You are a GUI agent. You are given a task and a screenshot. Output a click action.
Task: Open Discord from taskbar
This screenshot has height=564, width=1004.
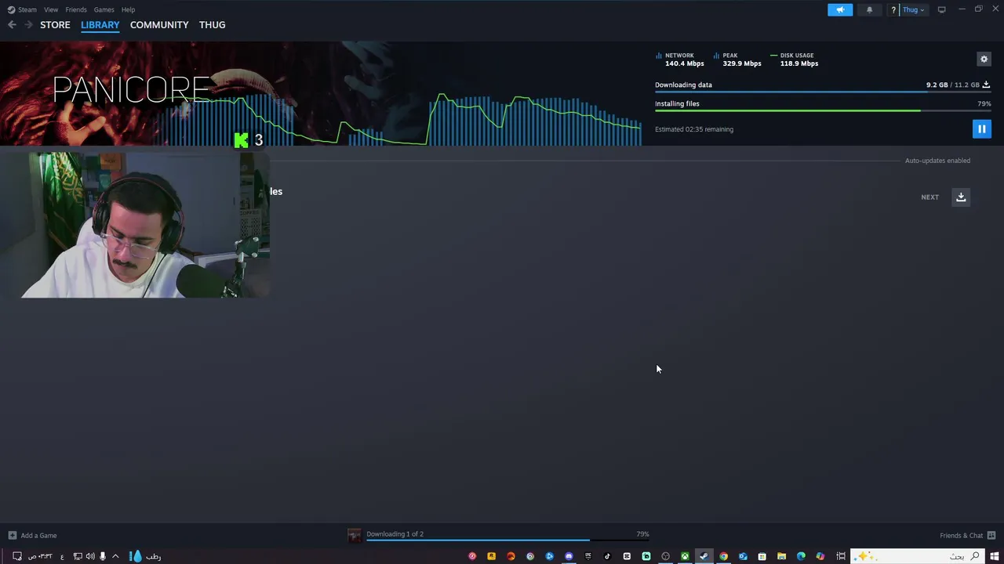[x=569, y=556]
